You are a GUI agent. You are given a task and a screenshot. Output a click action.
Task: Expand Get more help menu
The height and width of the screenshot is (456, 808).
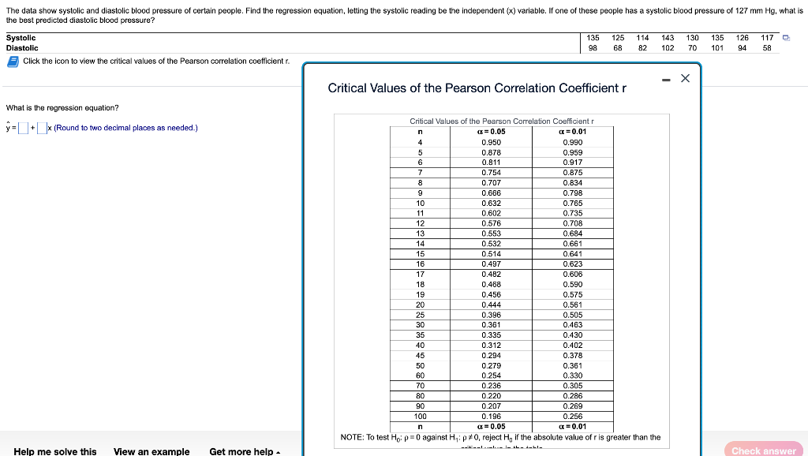point(245,451)
